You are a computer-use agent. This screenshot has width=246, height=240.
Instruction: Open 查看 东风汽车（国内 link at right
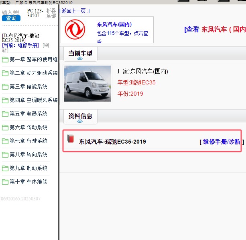tap(215, 29)
